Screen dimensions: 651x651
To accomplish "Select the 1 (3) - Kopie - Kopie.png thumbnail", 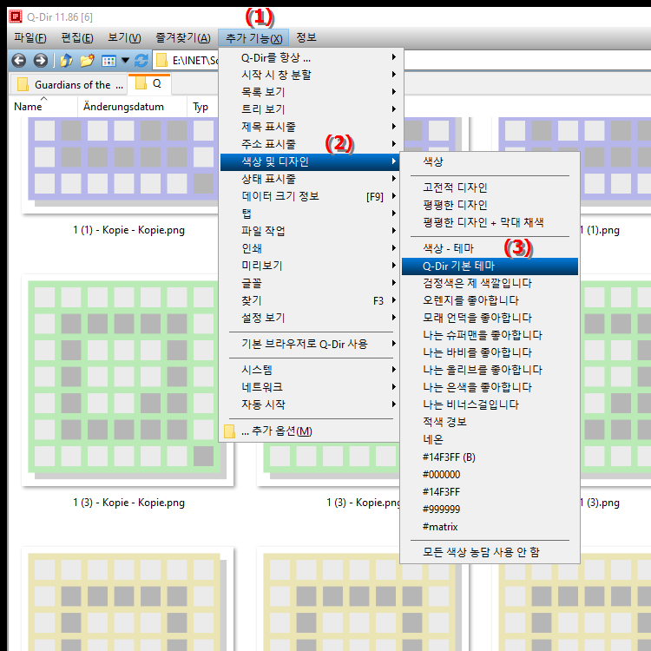I will pyautogui.click(x=128, y=382).
